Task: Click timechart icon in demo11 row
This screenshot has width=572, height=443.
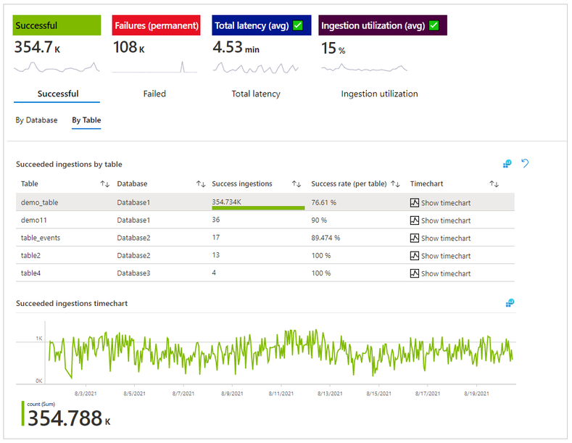Action: tap(415, 220)
